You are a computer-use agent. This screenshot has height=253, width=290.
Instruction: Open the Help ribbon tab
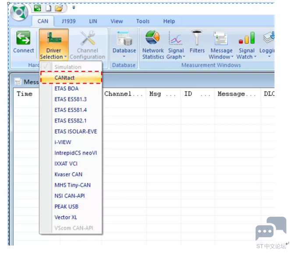(x=169, y=21)
